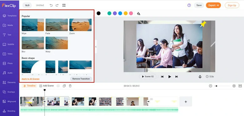Choose the Zoom transition thumbnail

80,25
